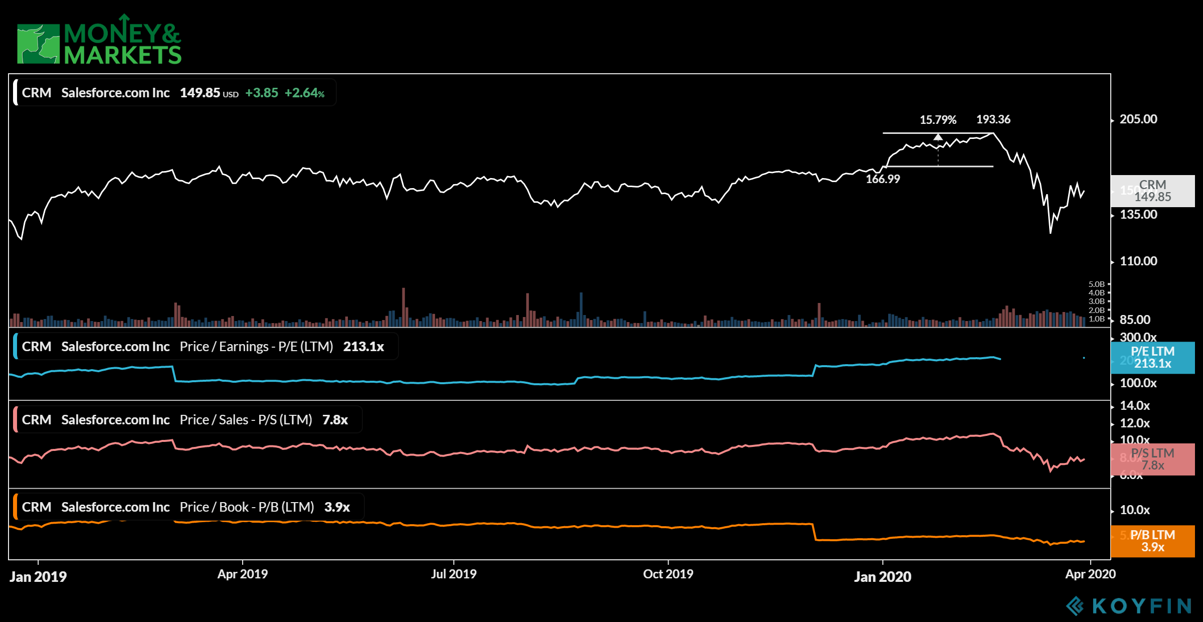The width and height of the screenshot is (1203, 622).
Task: Click the 14.0x P/S axis label
Action: (1135, 406)
